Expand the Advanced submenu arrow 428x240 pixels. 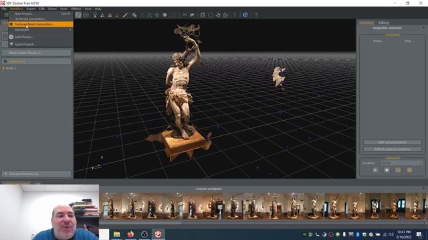pyautogui.click(x=70, y=29)
